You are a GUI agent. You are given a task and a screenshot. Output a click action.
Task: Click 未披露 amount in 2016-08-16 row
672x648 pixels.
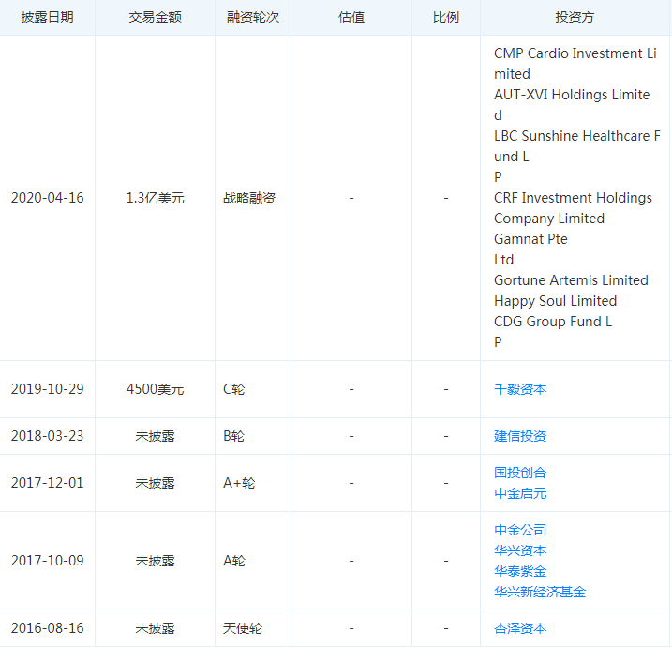click(x=155, y=628)
